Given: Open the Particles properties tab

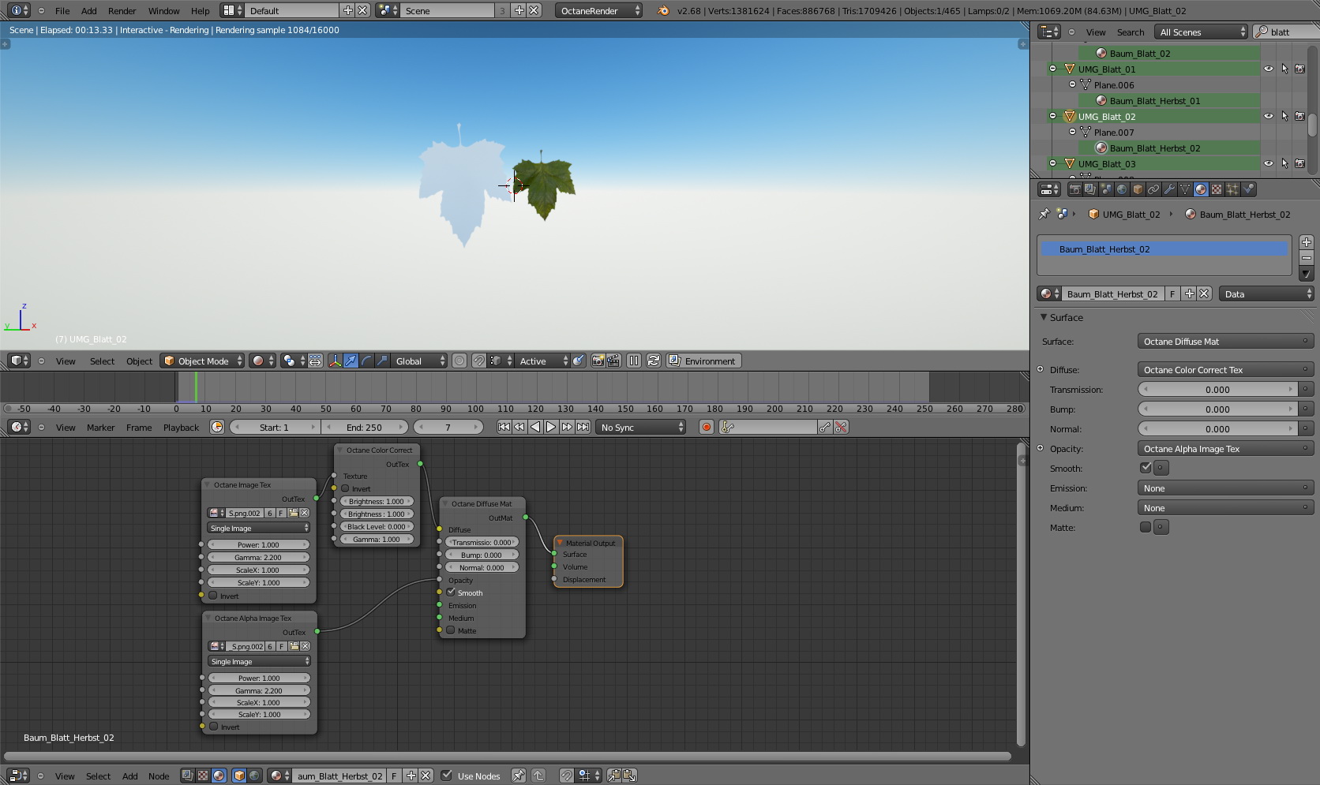Looking at the screenshot, I should coord(1232,189).
